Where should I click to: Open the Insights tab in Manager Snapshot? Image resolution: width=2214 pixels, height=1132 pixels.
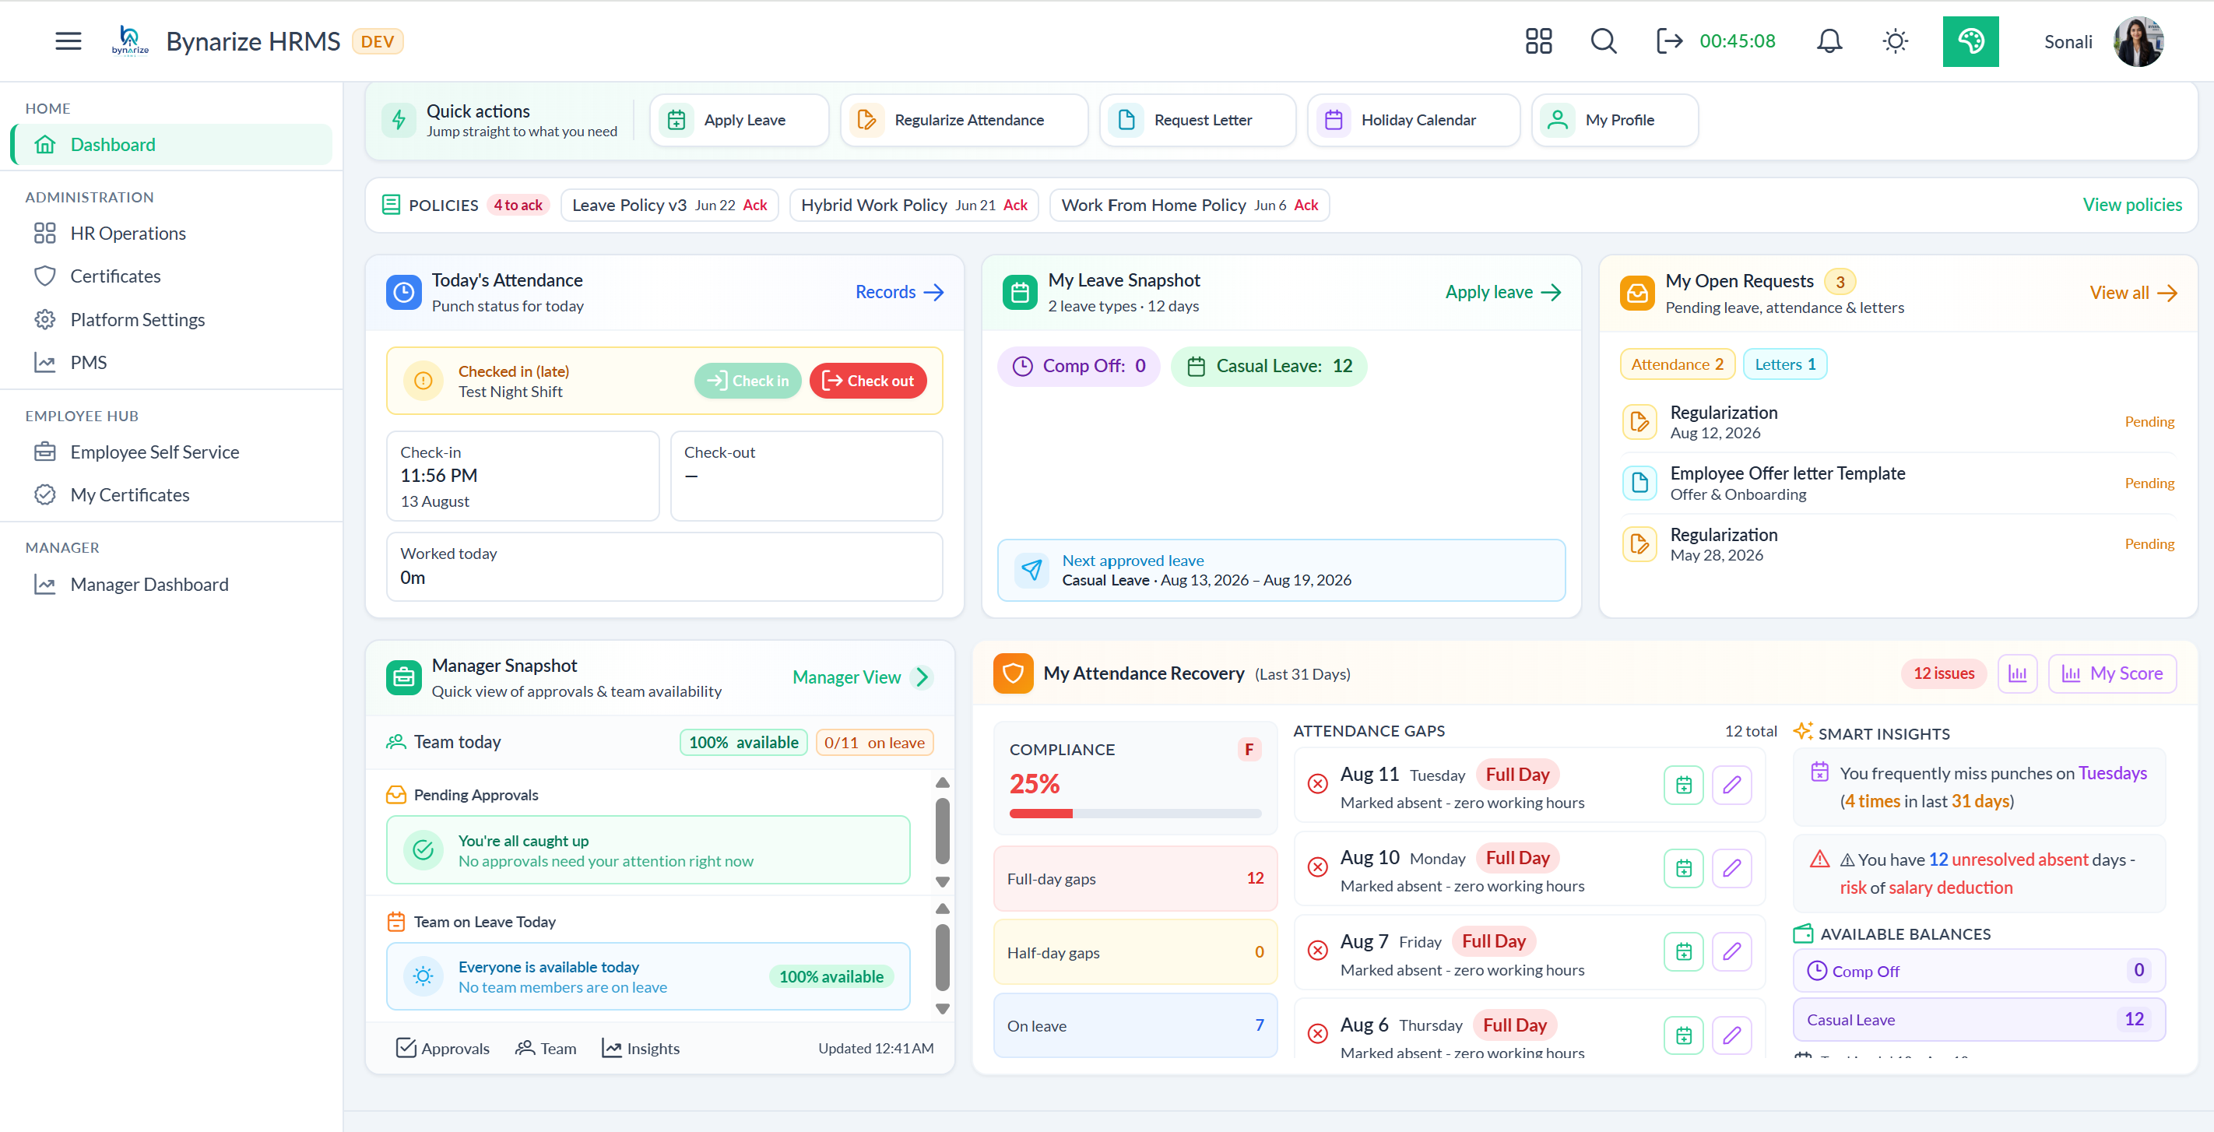pos(641,1048)
